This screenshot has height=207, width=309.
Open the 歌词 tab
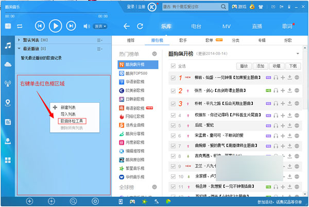point(287,26)
